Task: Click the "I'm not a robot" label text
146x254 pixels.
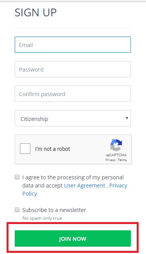Action: [53, 149]
